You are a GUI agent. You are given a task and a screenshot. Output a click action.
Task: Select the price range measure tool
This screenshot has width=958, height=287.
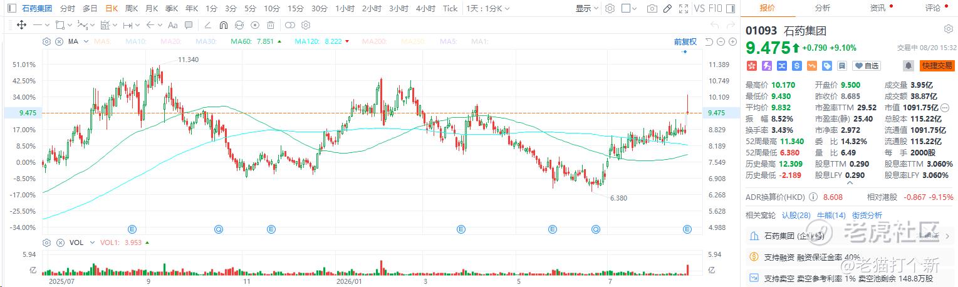127,25
